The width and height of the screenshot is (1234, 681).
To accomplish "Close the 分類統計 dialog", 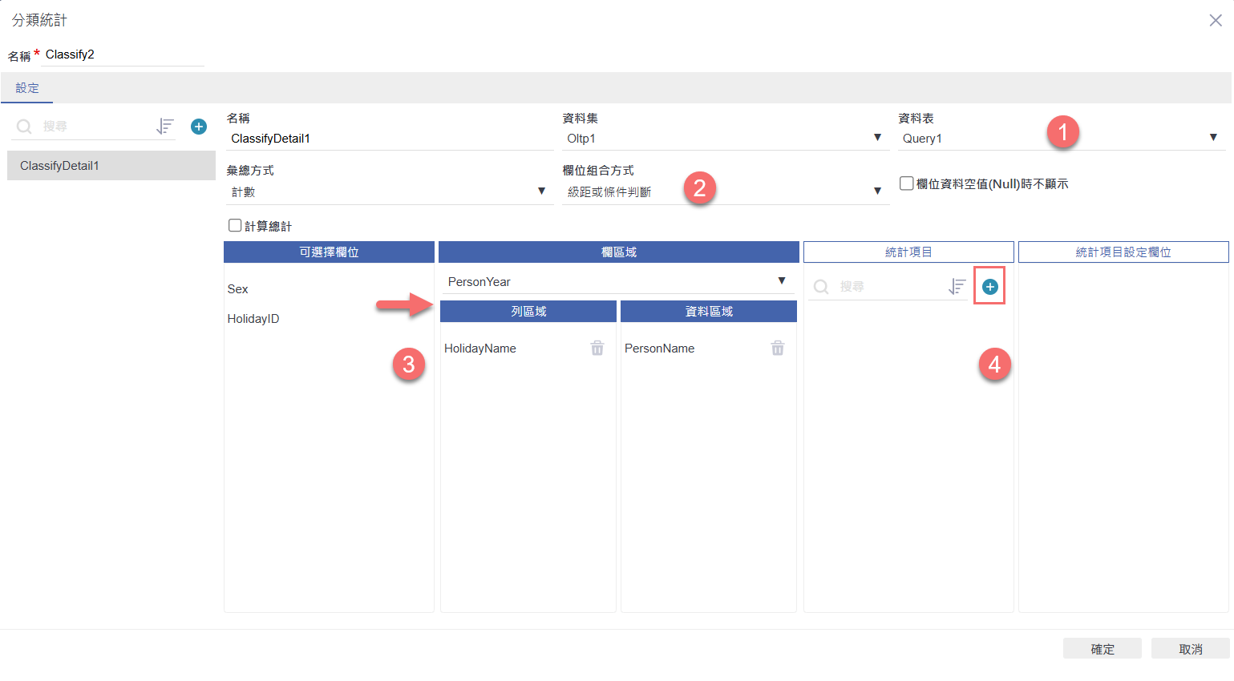I will pyautogui.click(x=1216, y=21).
